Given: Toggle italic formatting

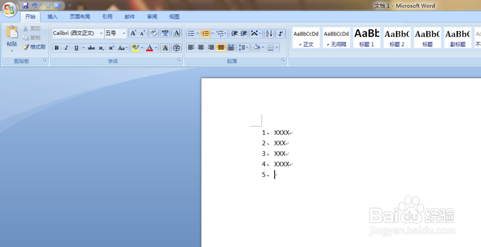Looking at the screenshot, I should point(66,48).
